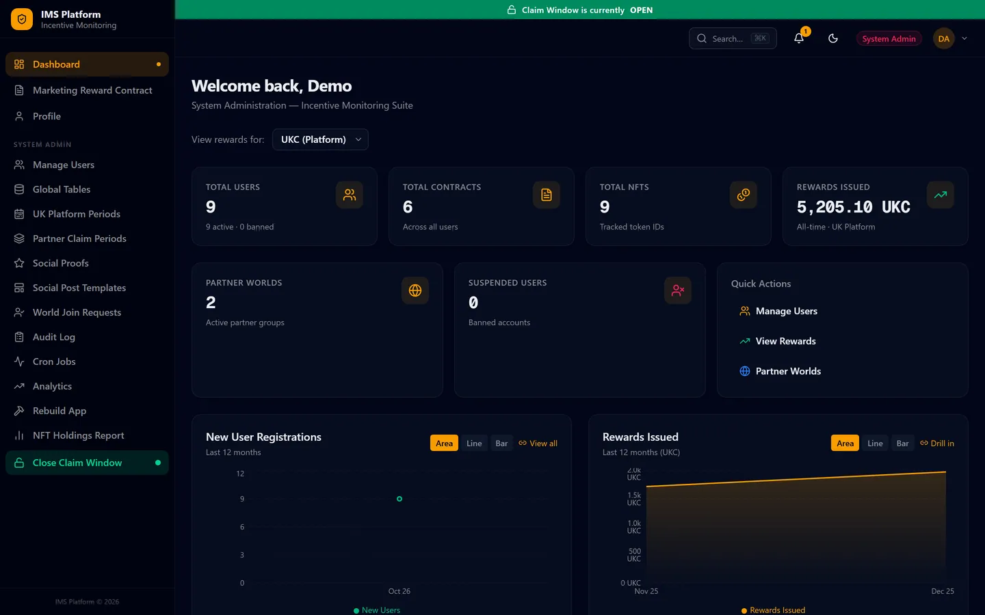Switch New User Registrations chart to Line
Viewport: 985px width, 615px height.
(474, 443)
